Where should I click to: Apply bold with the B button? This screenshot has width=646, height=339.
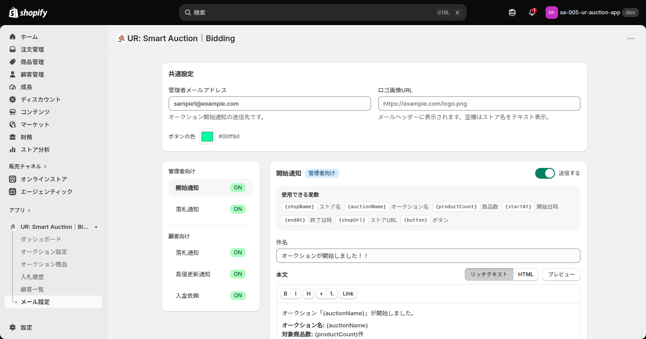[286, 294]
